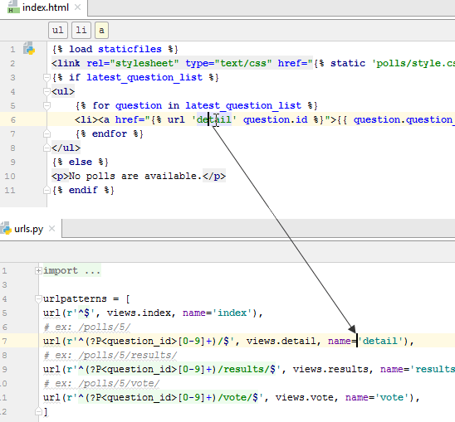
Task: Click 'views.detail' in urls.py
Action: tap(281, 341)
